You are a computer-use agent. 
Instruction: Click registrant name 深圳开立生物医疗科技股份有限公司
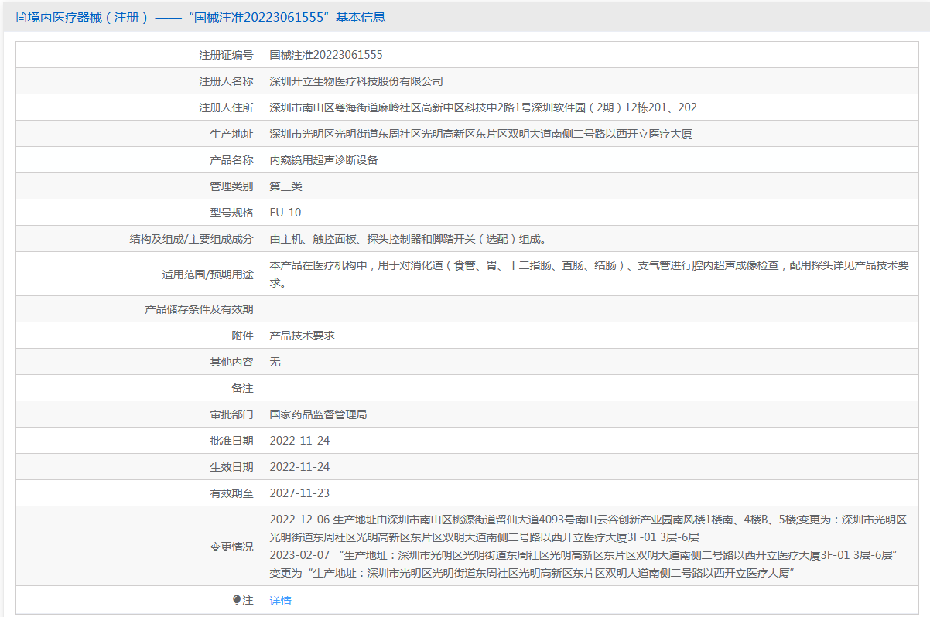(x=356, y=81)
